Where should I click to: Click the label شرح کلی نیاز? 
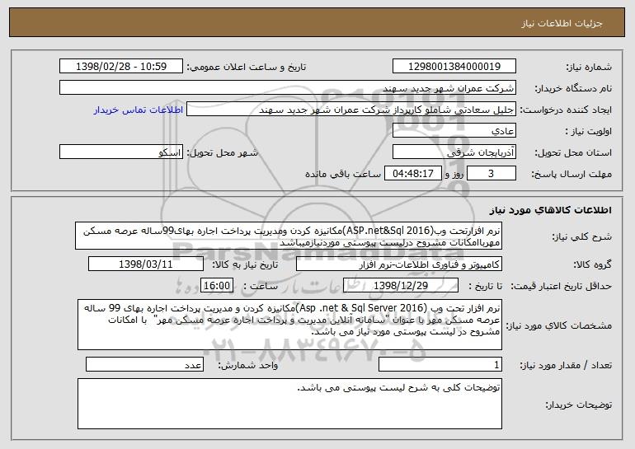point(582,237)
